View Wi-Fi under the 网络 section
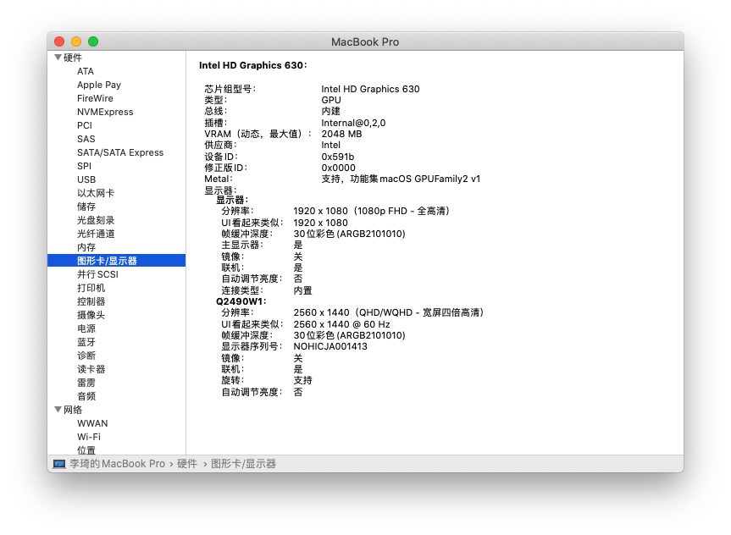 pyautogui.click(x=92, y=437)
